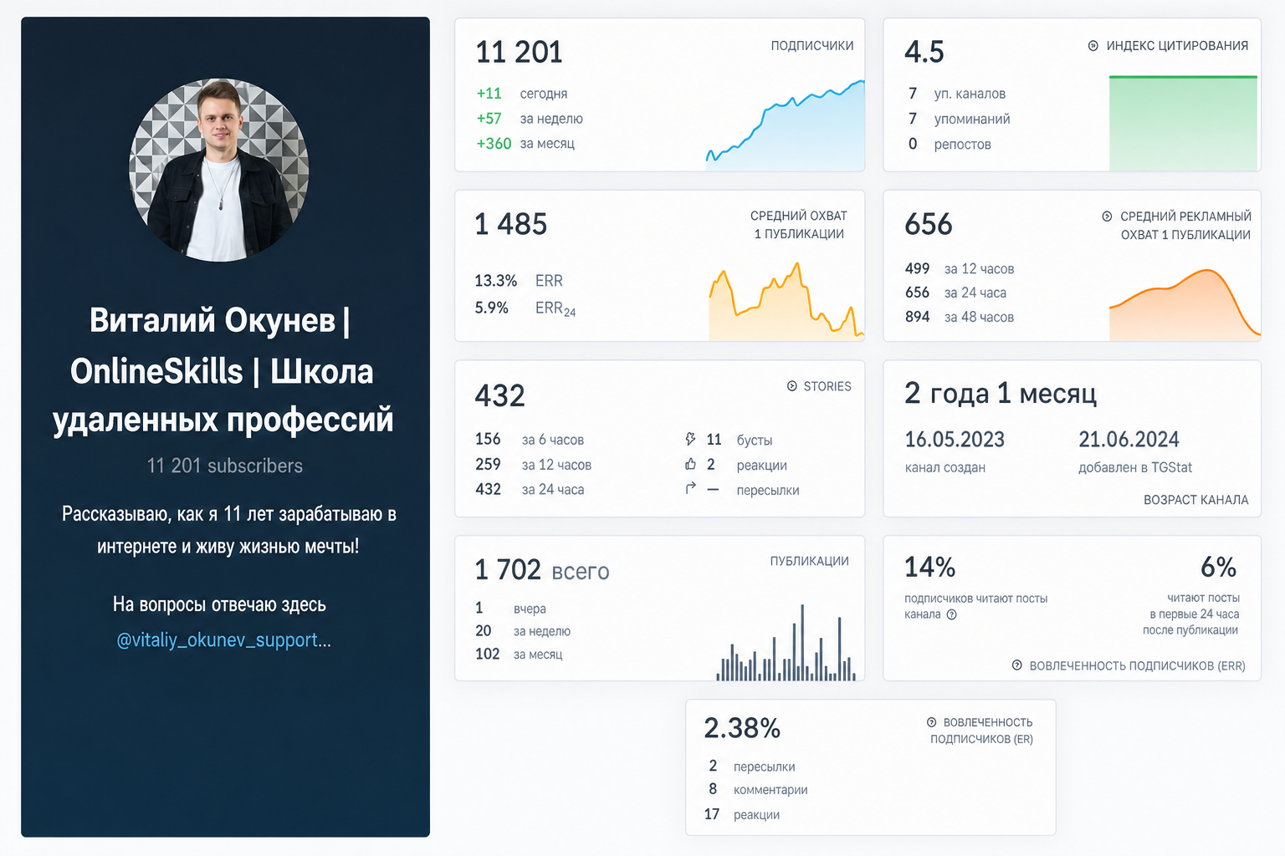This screenshot has height=856, width=1285.
Task: Click 432 за 24 часа row
Action: click(x=530, y=489)
